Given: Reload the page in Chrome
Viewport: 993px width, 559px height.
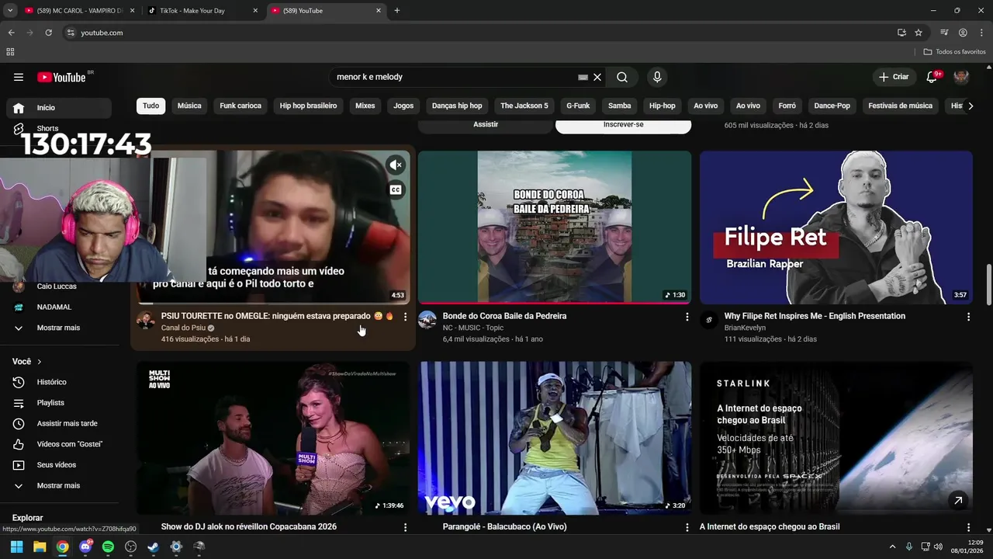Looking at the screenshot, I should 48,33.
